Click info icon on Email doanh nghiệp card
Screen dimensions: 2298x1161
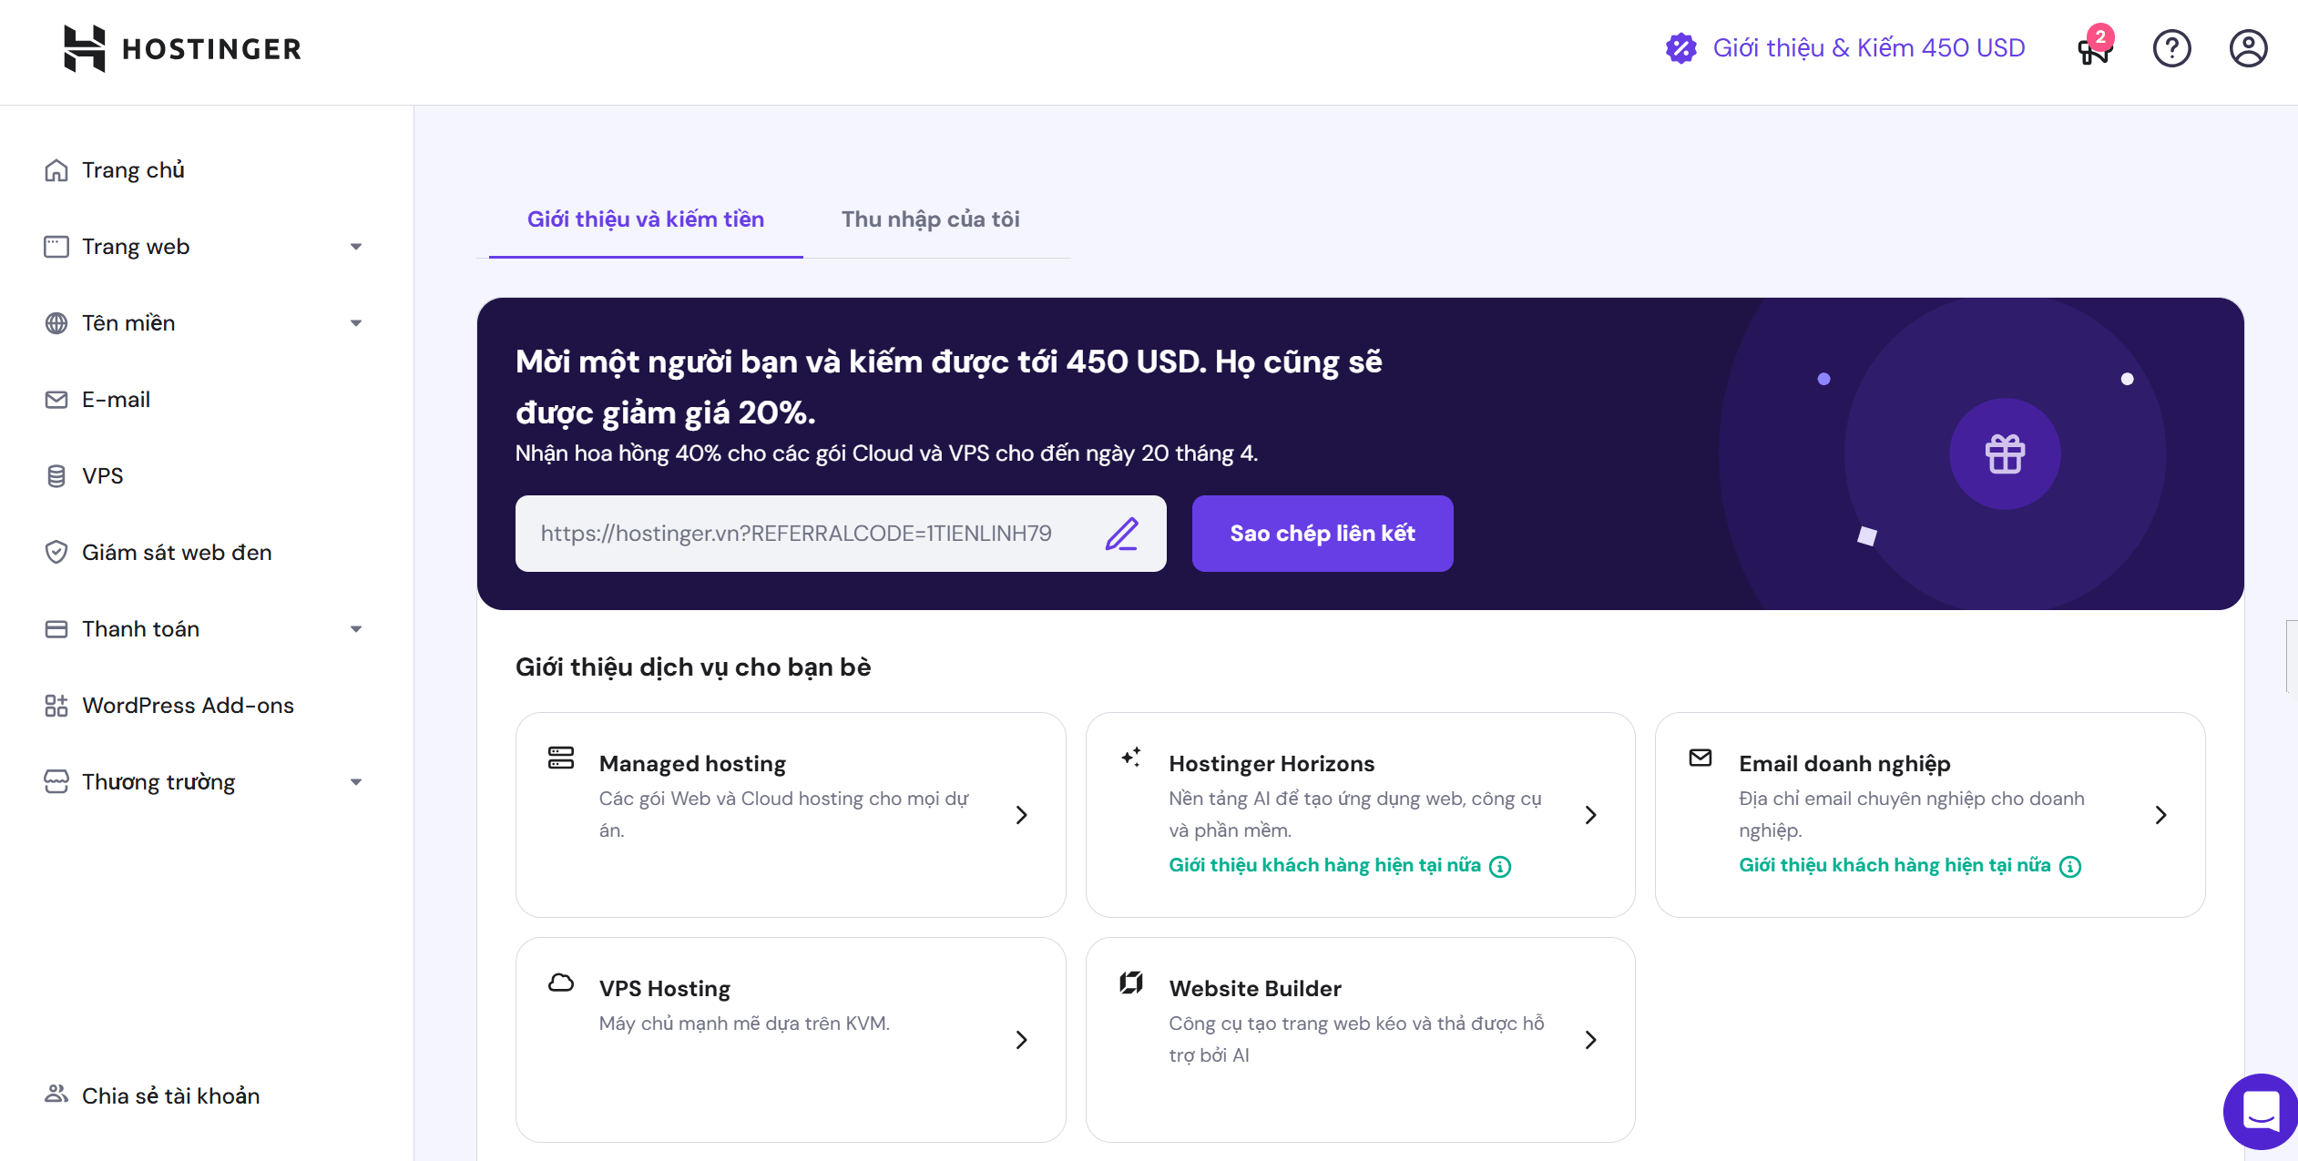pos(2070,867)
